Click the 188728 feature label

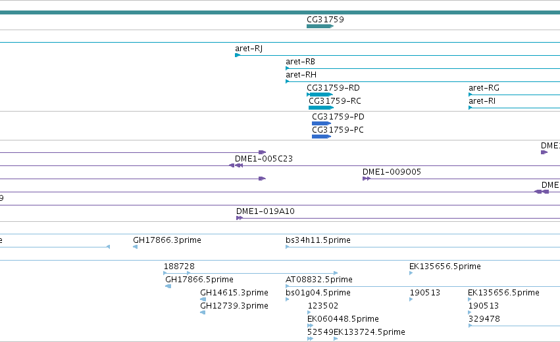pos(179,267)
